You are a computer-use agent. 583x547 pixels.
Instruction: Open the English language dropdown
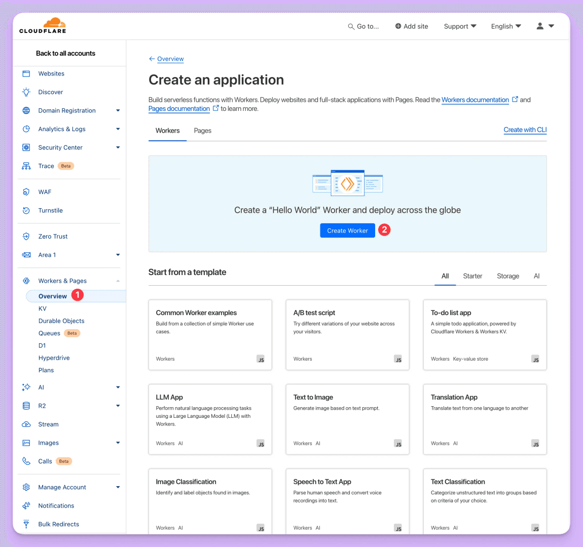click(x=505, y=26)
